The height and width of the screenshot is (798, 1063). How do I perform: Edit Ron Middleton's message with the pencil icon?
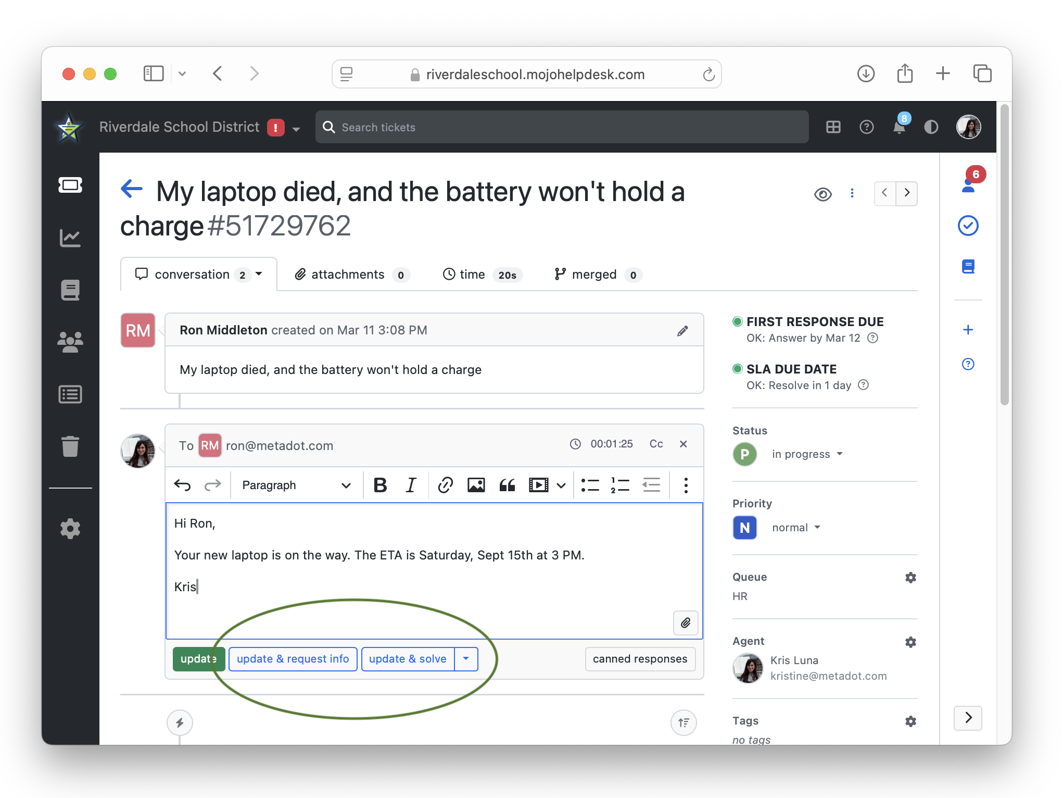tap(682, 331)
